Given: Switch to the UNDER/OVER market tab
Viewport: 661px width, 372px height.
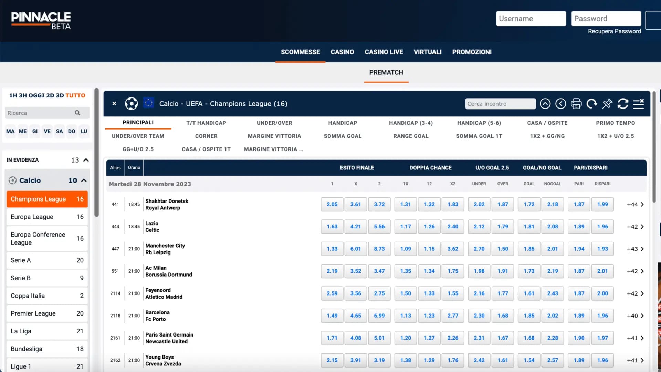Looking at the screenshot, I should [274, 123].
